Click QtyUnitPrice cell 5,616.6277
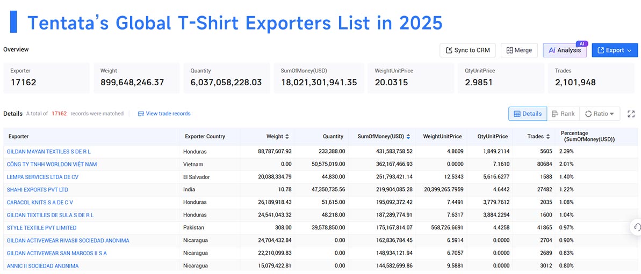 tap(496, 177)
